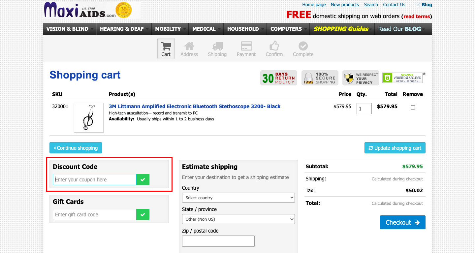The width and height of the screenshot is (475, 253).
Task: Open the State / province dropdown
Action: [x=238, y=219]
